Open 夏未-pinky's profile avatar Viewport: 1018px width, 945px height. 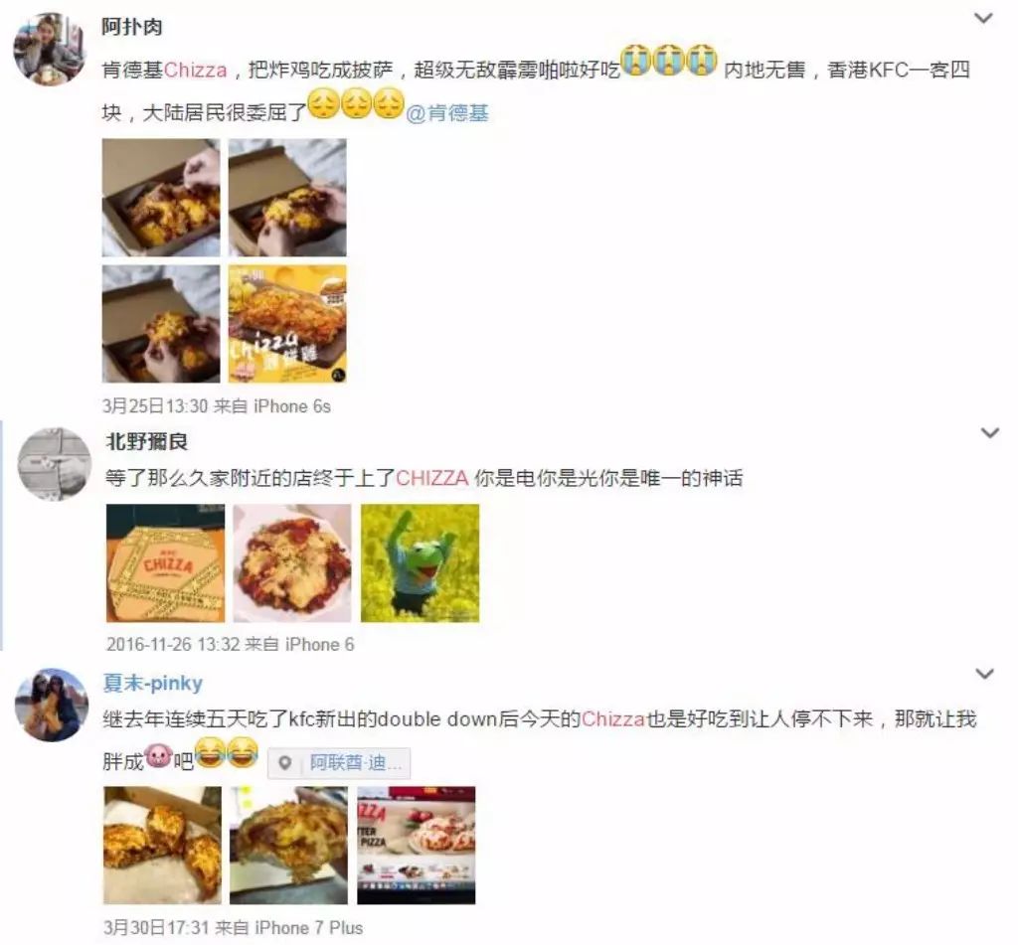pos(52,705)
